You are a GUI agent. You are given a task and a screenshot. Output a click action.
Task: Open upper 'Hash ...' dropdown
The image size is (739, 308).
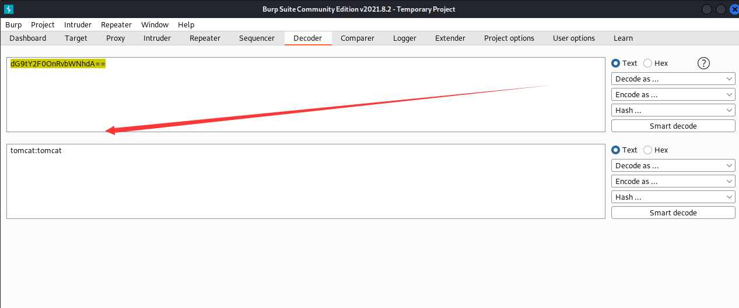673,110
